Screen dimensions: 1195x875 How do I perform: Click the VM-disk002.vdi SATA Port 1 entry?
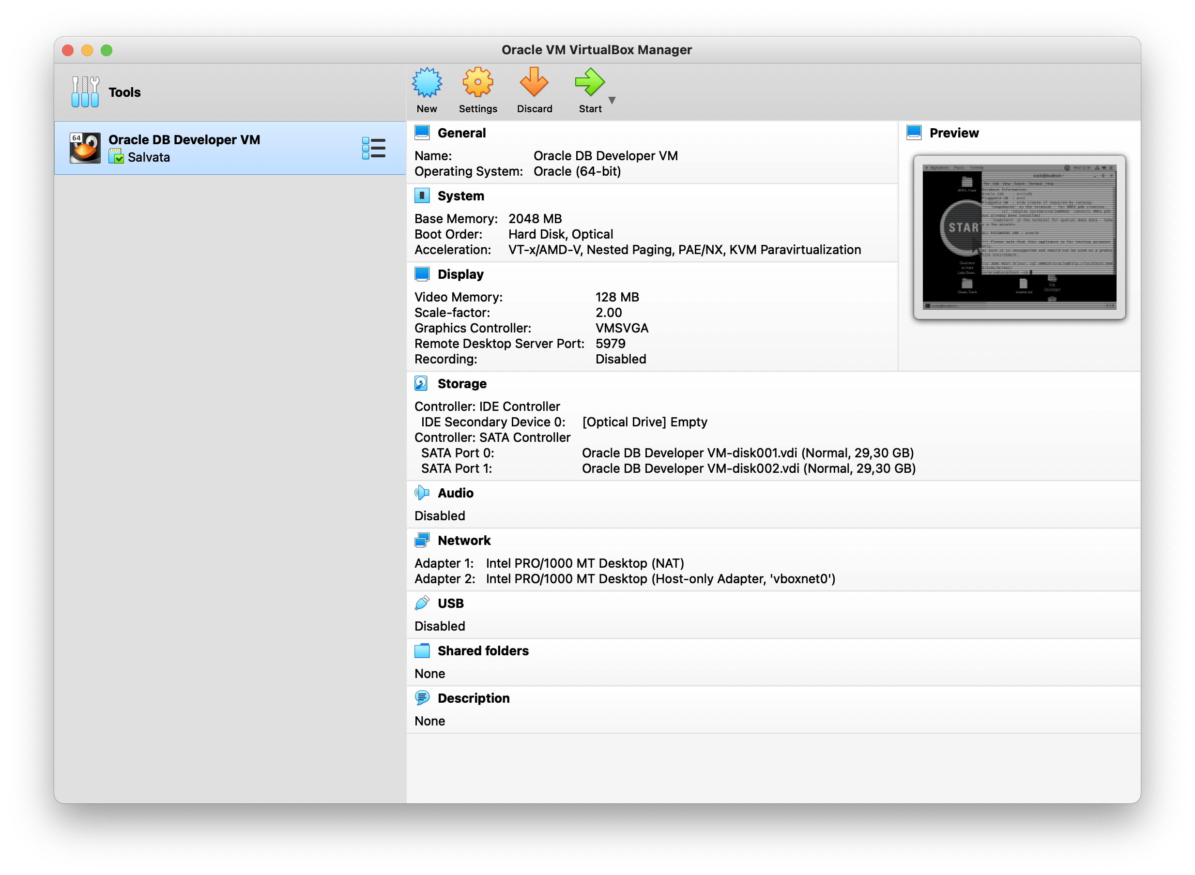(x=749, y=468)
